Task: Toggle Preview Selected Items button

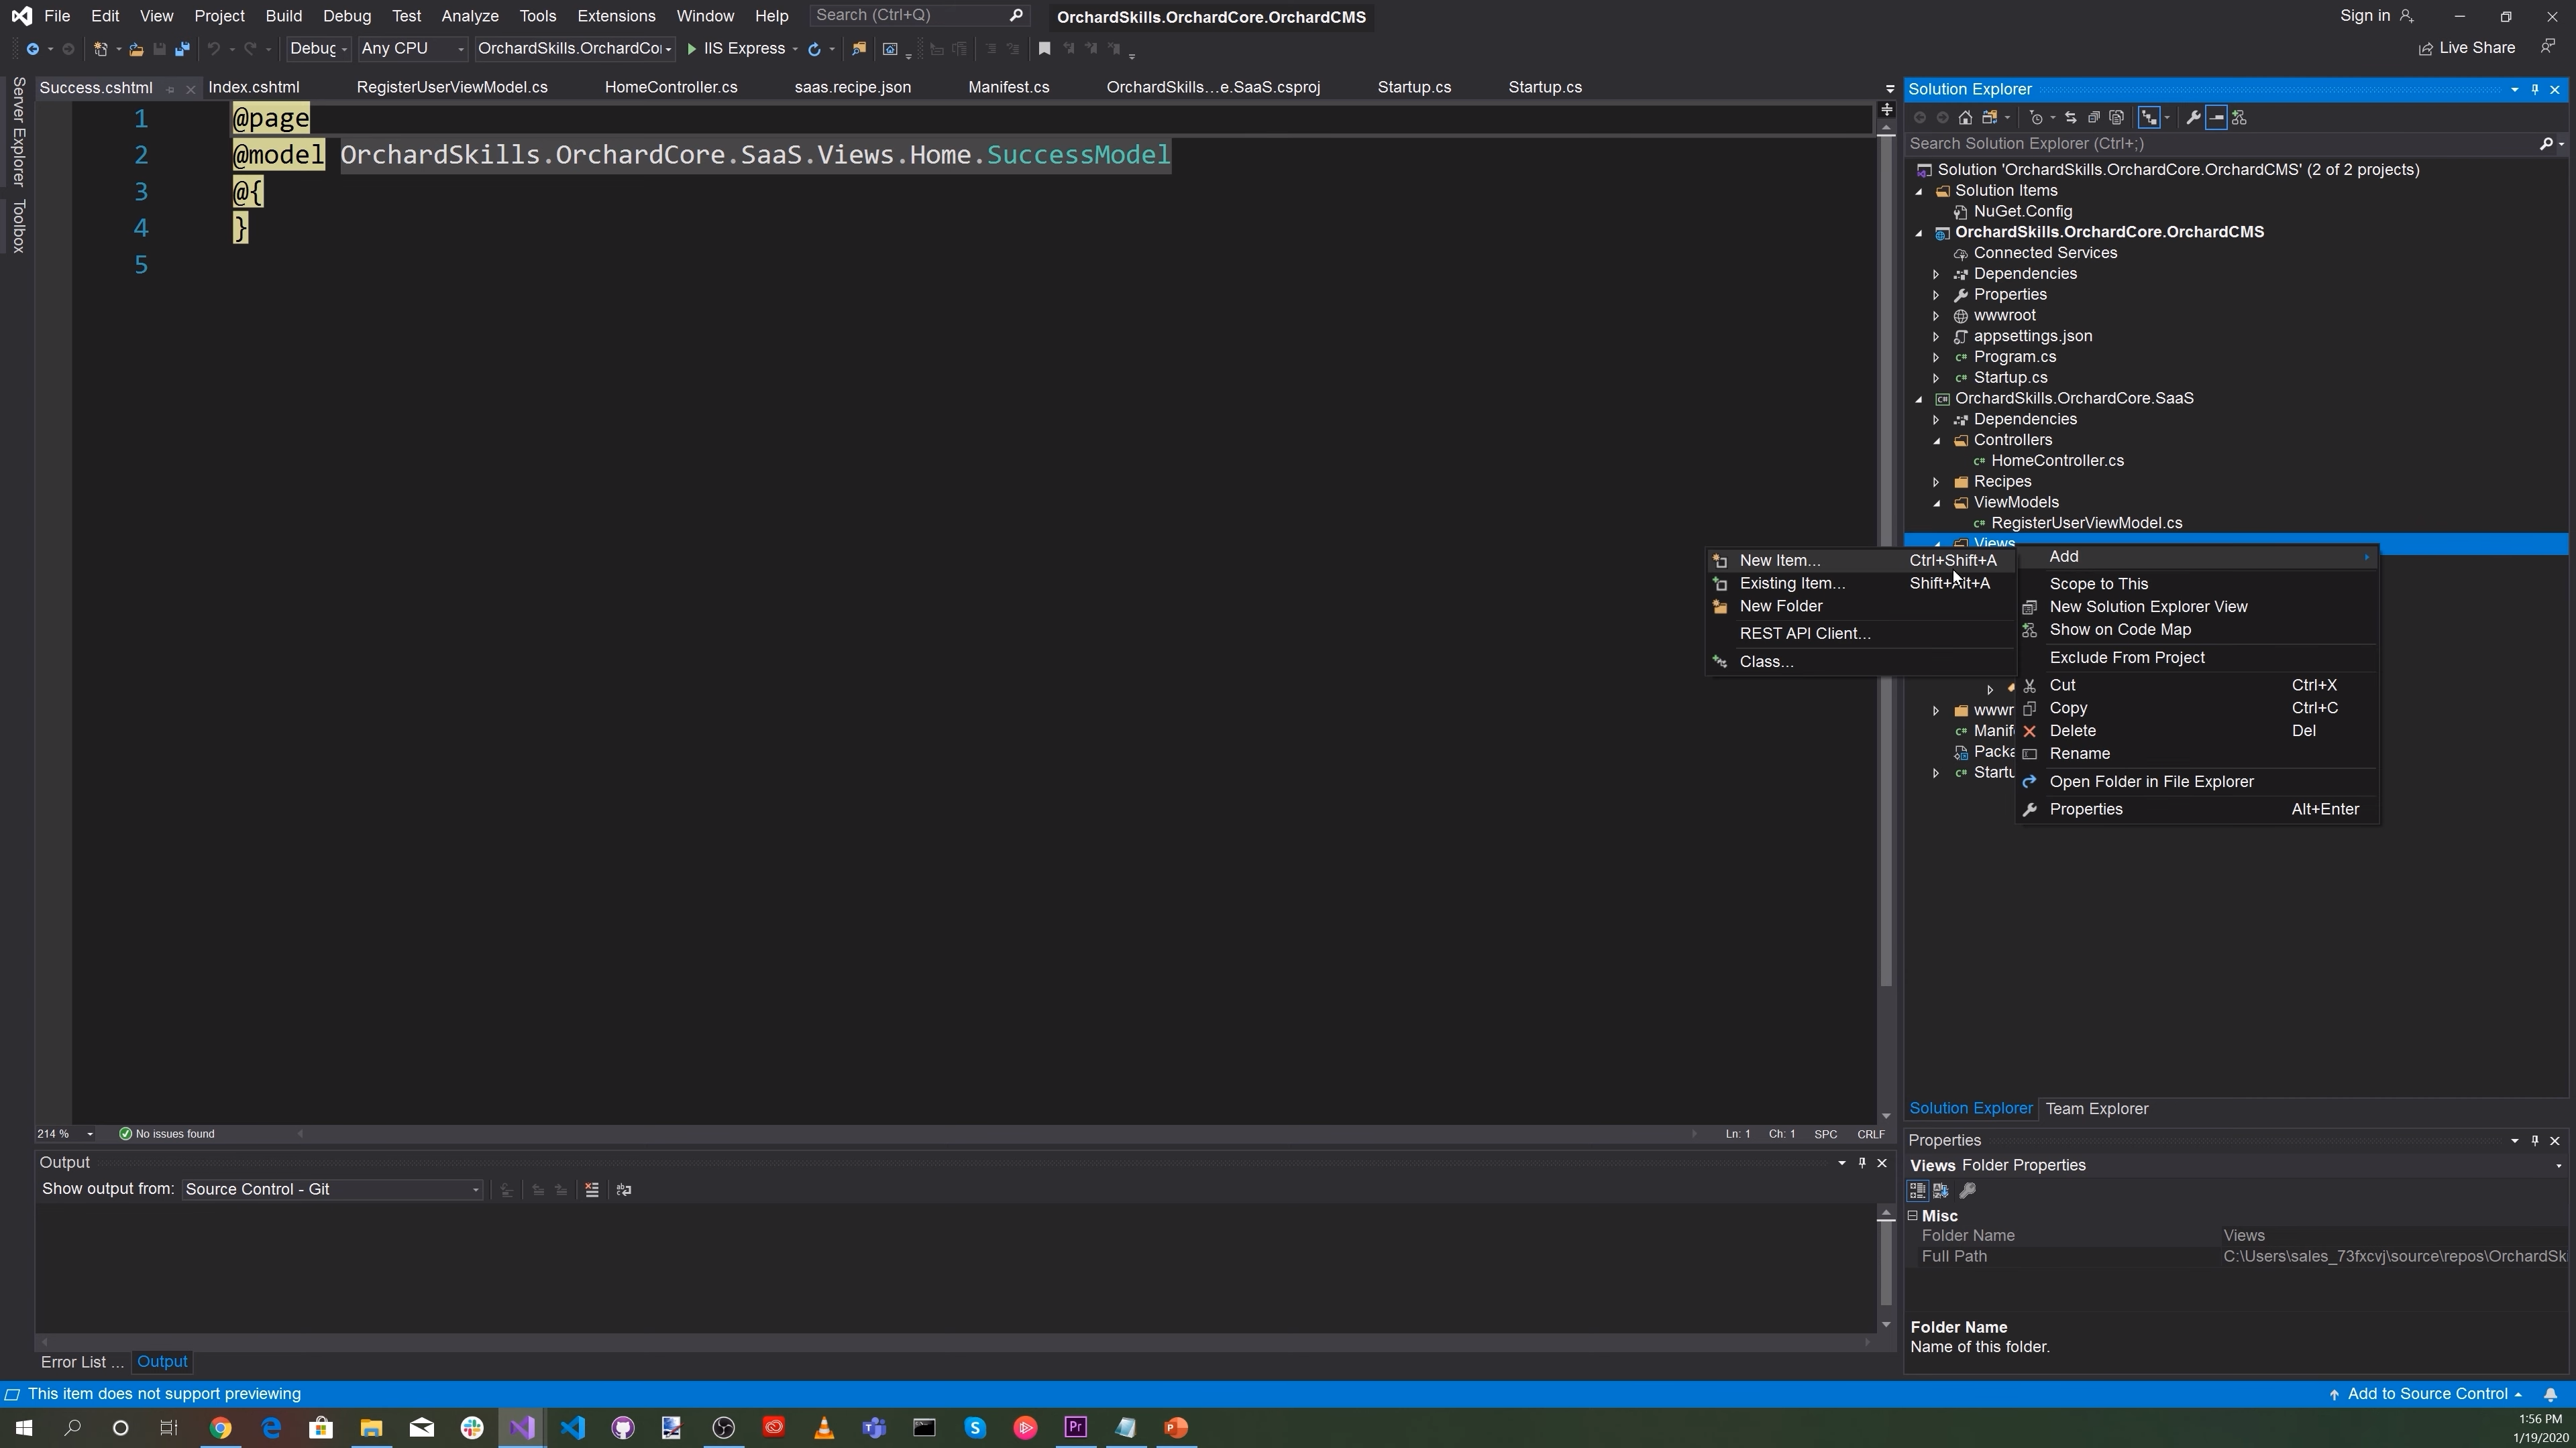Action: (2216, 118)
